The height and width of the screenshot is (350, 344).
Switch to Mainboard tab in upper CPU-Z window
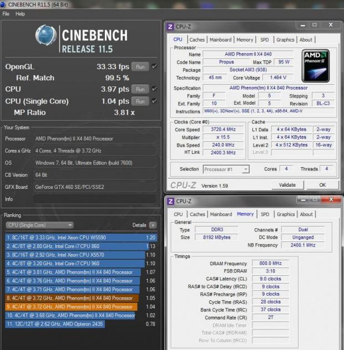(220, 40)
